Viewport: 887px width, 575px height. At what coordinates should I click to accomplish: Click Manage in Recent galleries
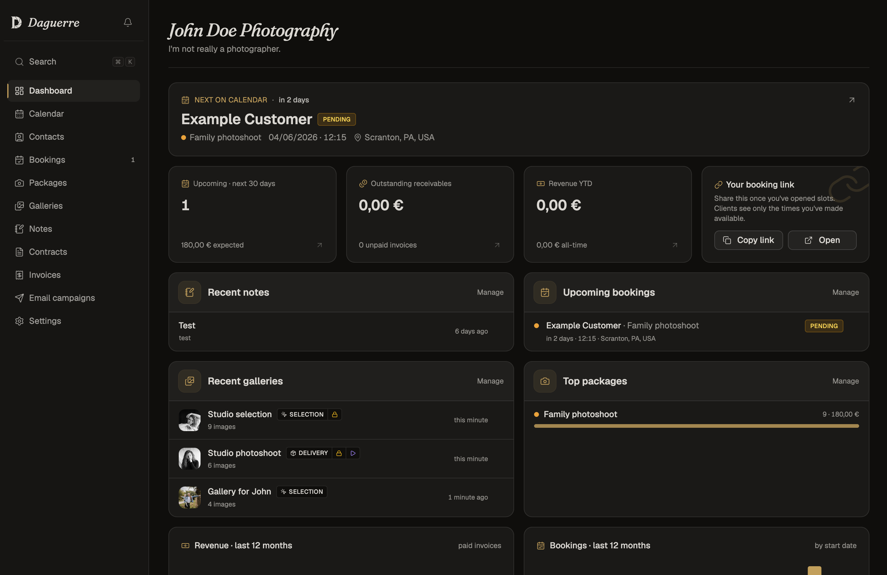490,381
